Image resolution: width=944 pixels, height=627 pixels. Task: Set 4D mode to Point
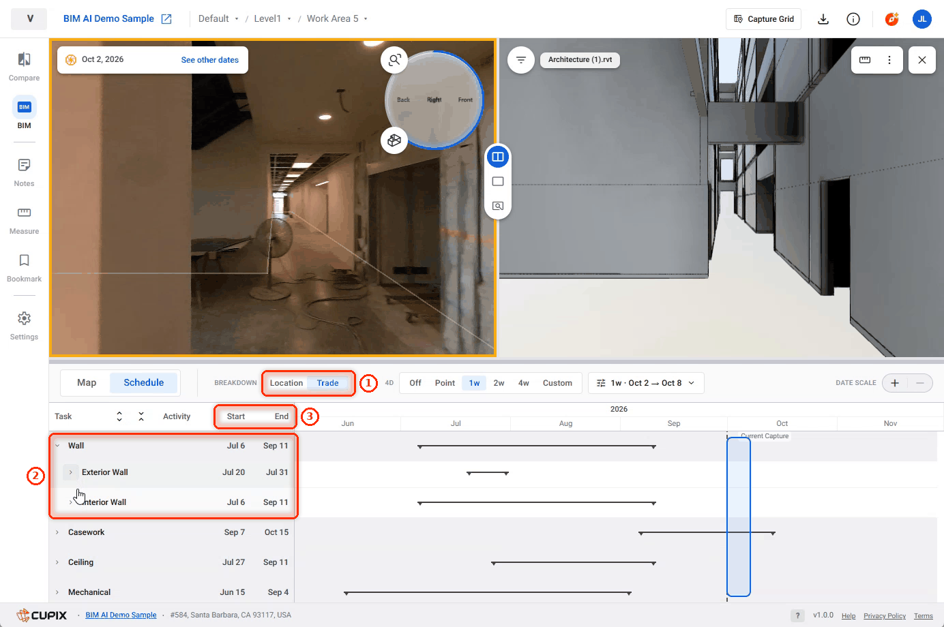pos(445,383)
